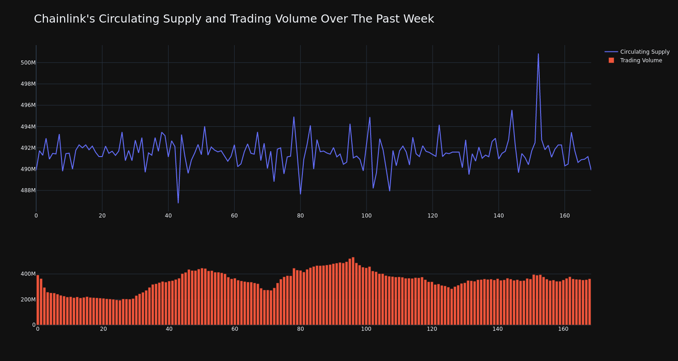Click the x-axis label 20 on volume chart
The height and width of the screenshot is (361, 678).
(104, 329)
